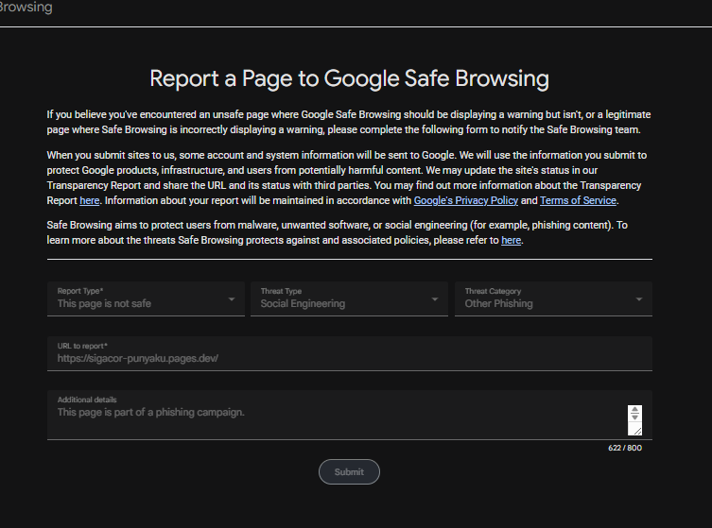This screenshot has height=528, width=712.
Task: Open the Transparency Report 'here' link
Action: [90, 200]
